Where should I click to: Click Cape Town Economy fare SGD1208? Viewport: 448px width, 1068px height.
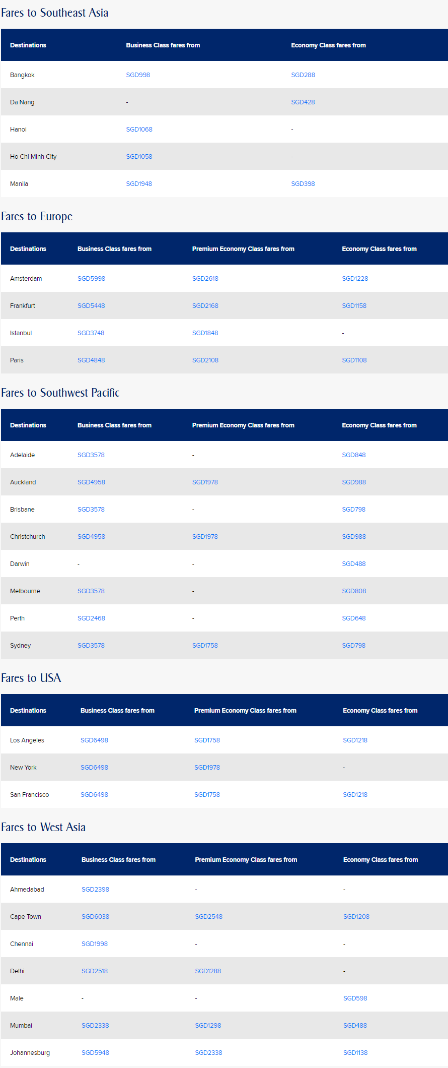click(x=356, y=917)
